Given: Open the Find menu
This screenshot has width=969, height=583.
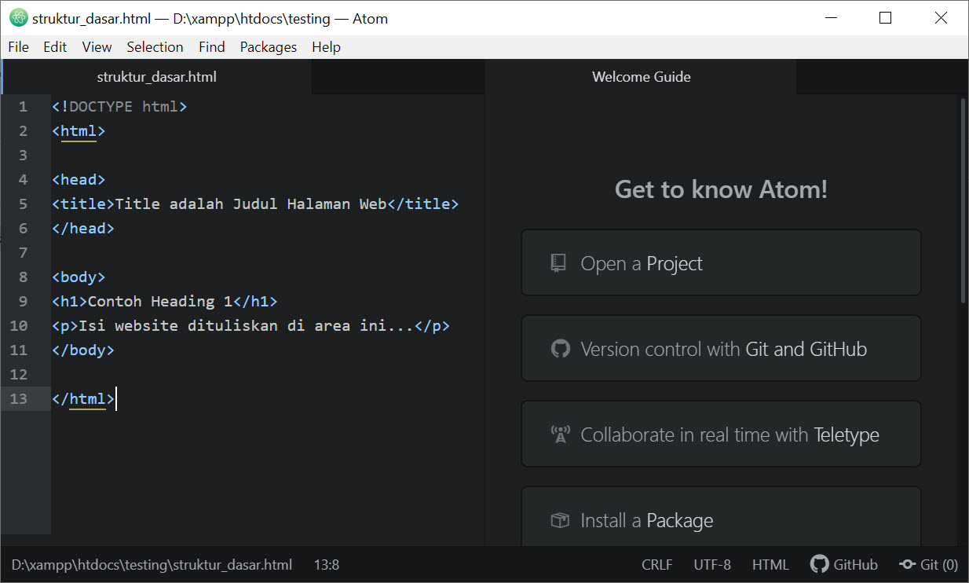Looking at the screenshot, I should (x=211, y=47).
